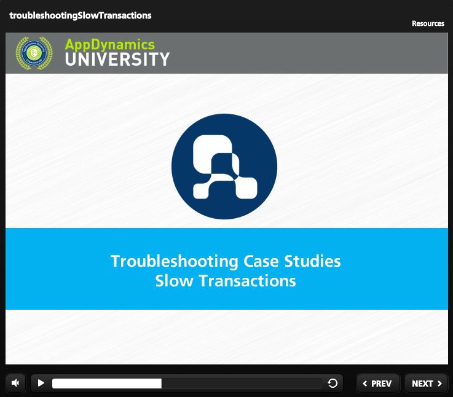The height and width of the screenshot is (397, 453).
Task: Advance to next slide via NEXT
Action: point(426,383)
